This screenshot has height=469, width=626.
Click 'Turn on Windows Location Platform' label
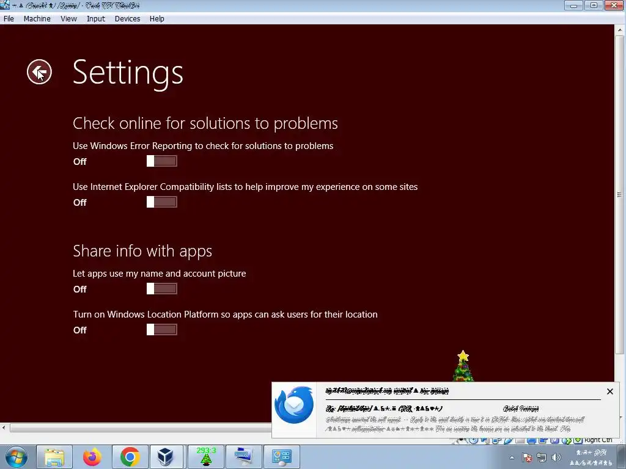point(225,314)
